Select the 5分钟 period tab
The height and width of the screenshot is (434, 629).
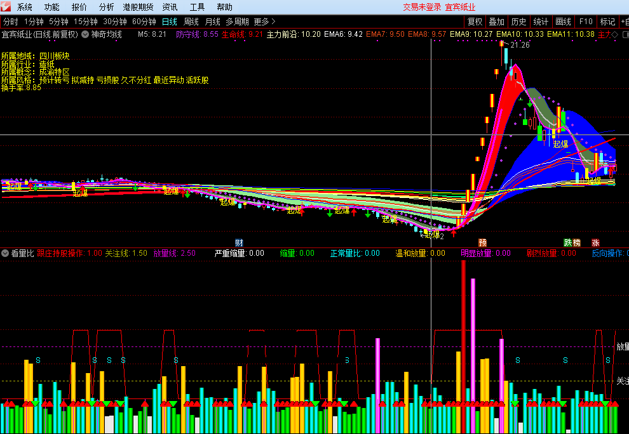point(58,22)
